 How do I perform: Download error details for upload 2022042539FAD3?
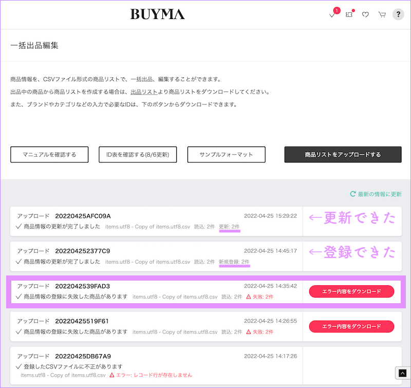tap(351, 291)
